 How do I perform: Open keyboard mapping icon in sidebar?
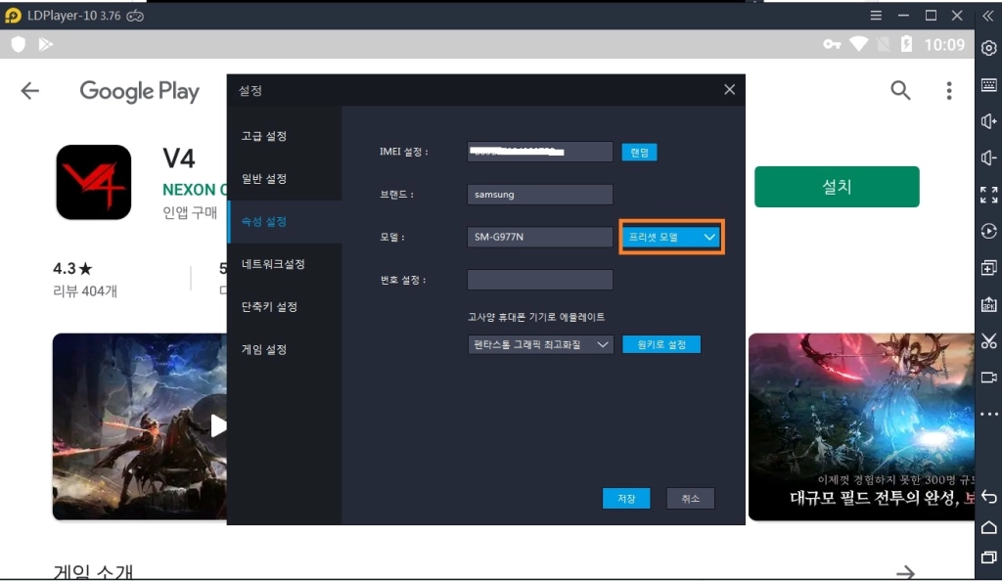[x=988, y=85]
